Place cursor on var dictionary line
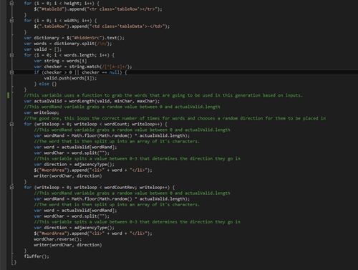358x270 pixels. 74,38
